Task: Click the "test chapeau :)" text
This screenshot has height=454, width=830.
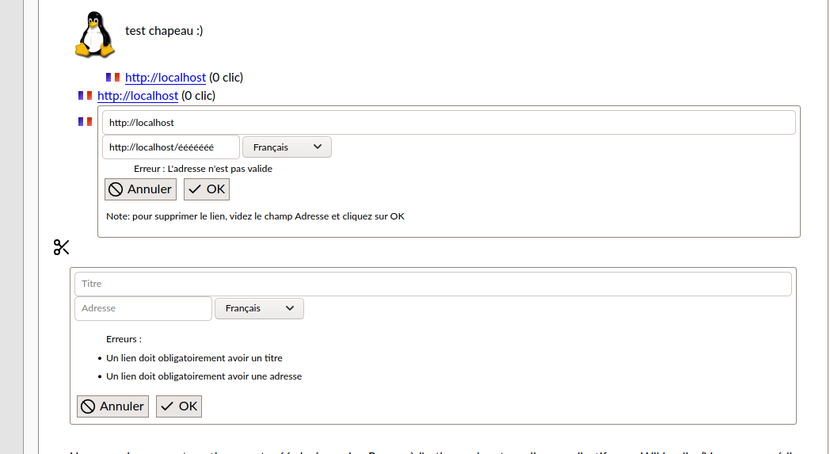Action: pyautogui.click(x=164, y=31)
